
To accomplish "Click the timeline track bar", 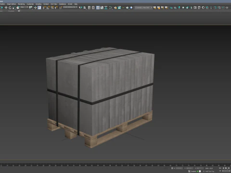I will click(x=115, y=165).
